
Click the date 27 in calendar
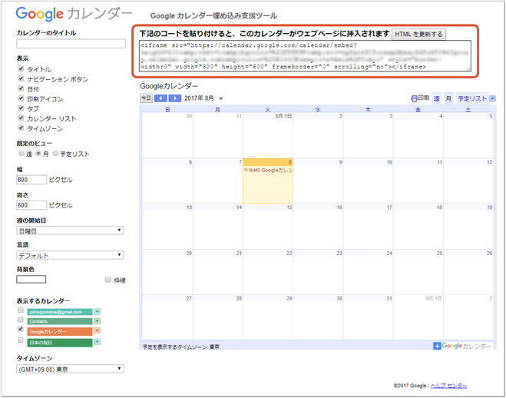(x=189, y=298)
